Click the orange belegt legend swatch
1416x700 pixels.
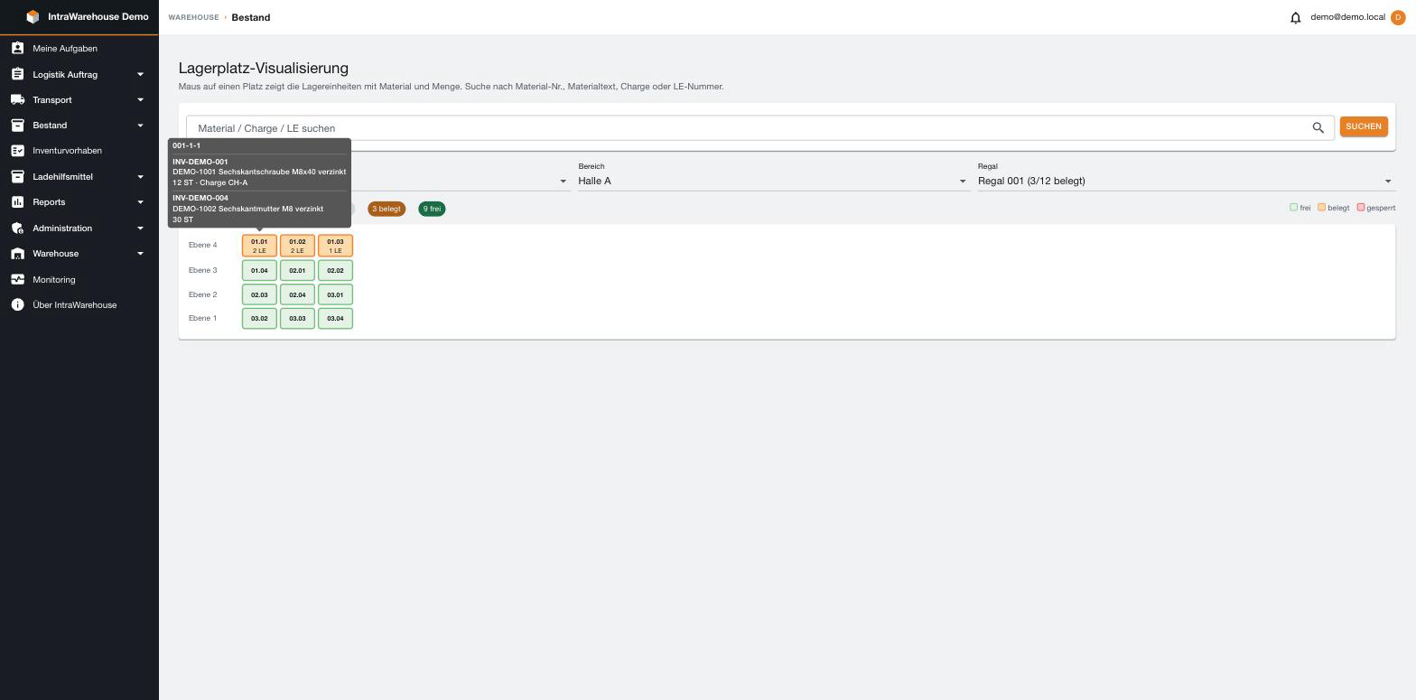coord(1321,207)
